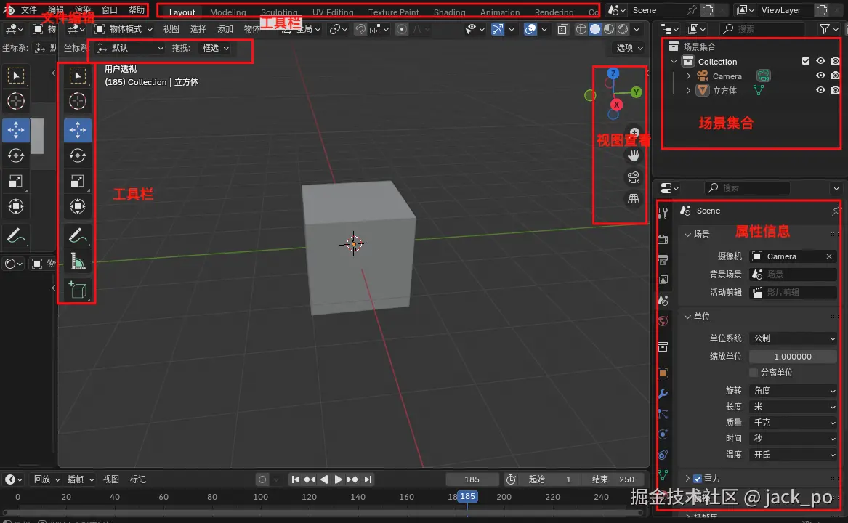Open the 文件 menu
The width and height of the screenshot is (848, 523).
(x=29, y=10)
